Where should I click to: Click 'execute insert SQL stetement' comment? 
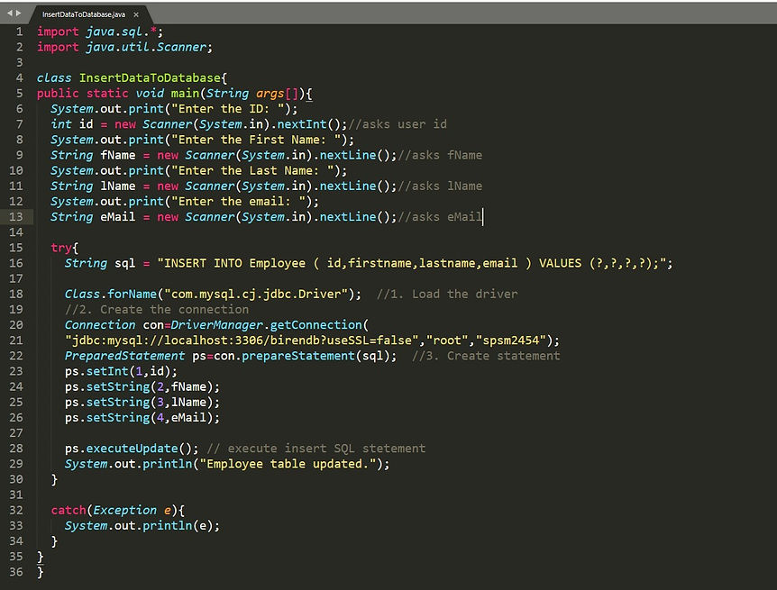[x=316, y=449]
